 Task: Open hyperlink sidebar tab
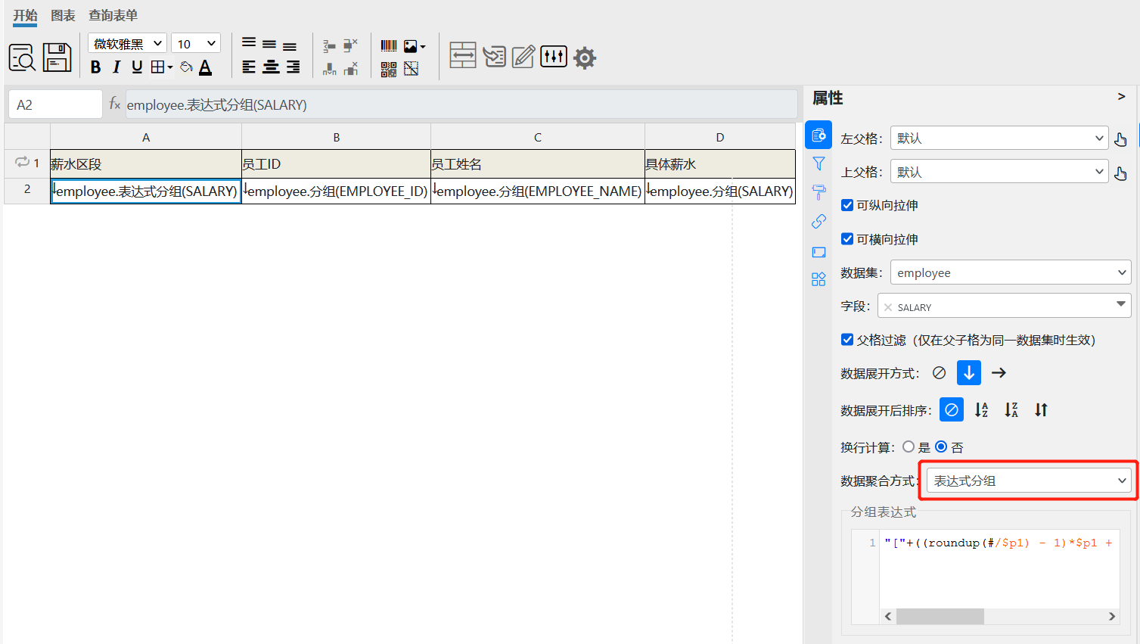coord(819,221)
